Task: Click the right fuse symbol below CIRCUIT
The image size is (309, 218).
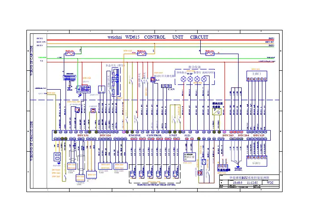Action: tap(210, 53)
